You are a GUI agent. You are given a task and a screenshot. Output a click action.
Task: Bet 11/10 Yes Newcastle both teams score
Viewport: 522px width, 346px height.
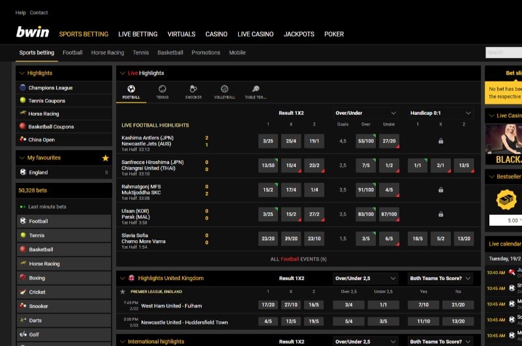click(423, 321)
